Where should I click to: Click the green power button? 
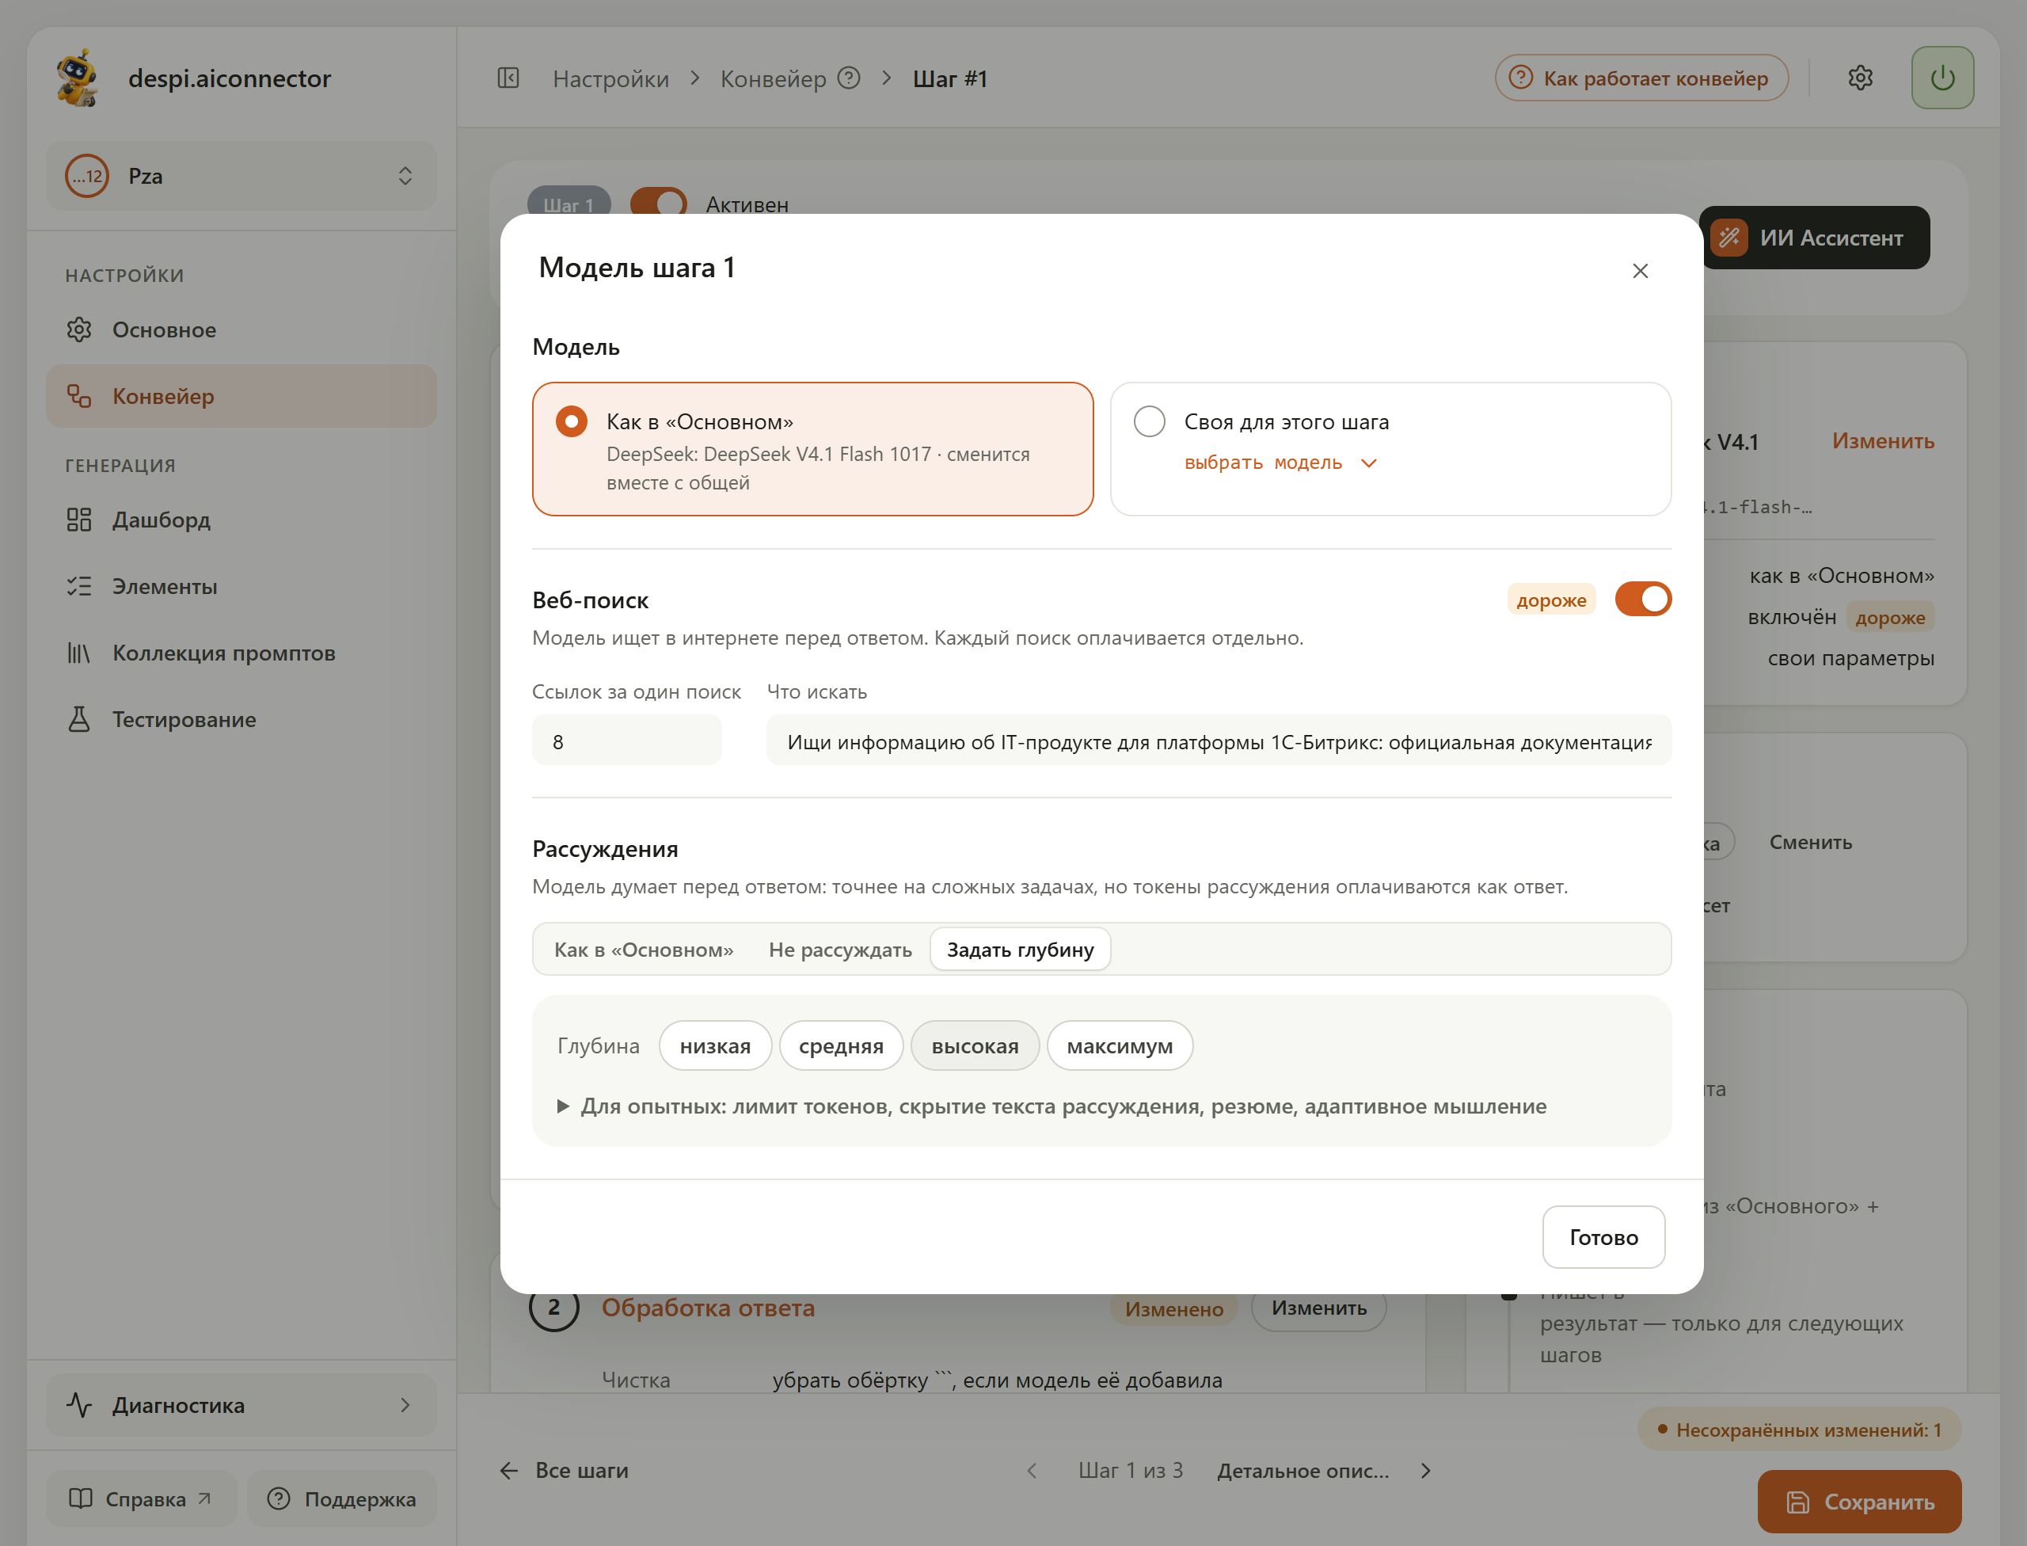click(x=1942, y=78)
